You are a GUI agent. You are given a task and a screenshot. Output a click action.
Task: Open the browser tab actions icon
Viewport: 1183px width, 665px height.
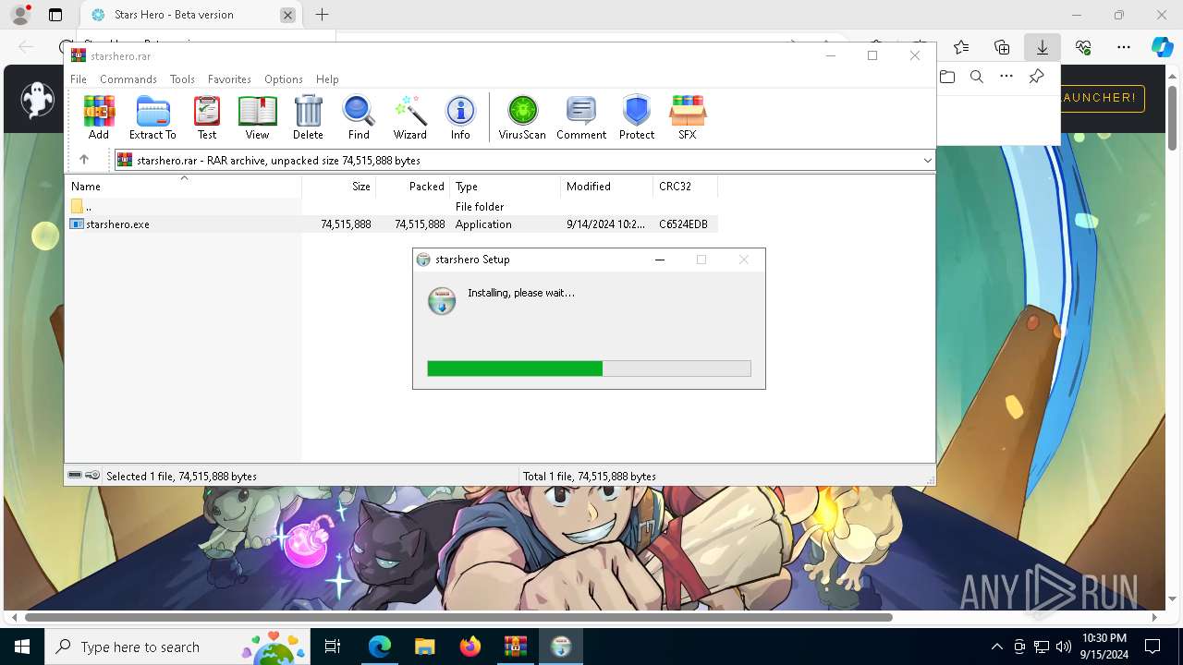tap(55, 15)
